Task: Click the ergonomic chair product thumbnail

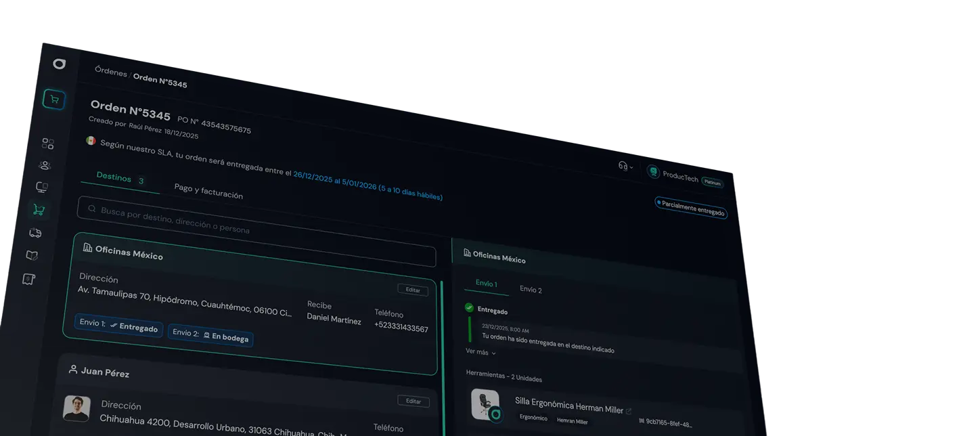Action: tap(486, 405)
